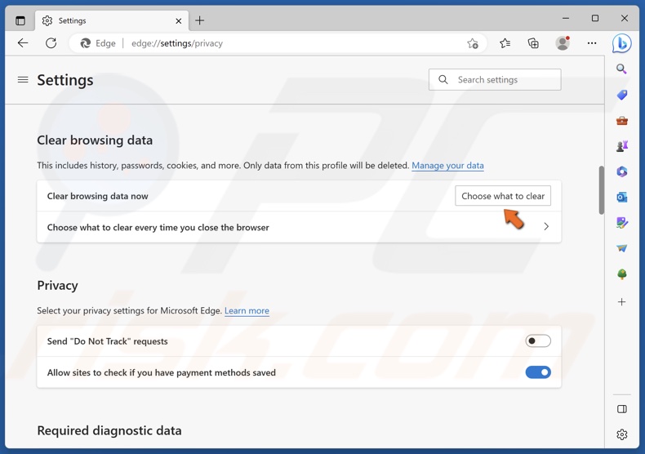Open the tree icon sidebar app
The height and width of the screenshot is (454, 645).
pyautogui.click(x=621, y=274)
